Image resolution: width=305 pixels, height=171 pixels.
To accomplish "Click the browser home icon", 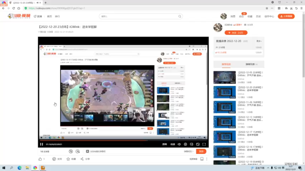I will point(19,8).
